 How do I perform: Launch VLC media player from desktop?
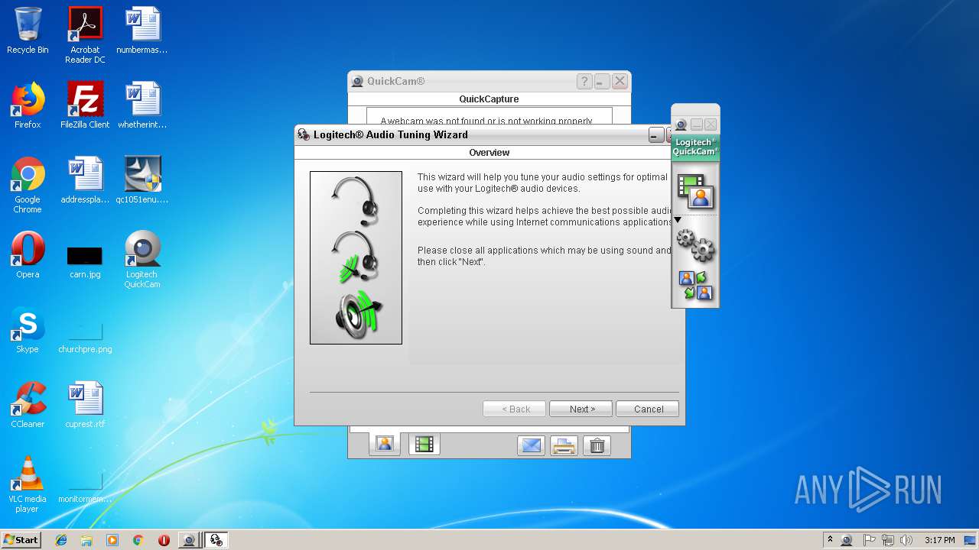28,484
